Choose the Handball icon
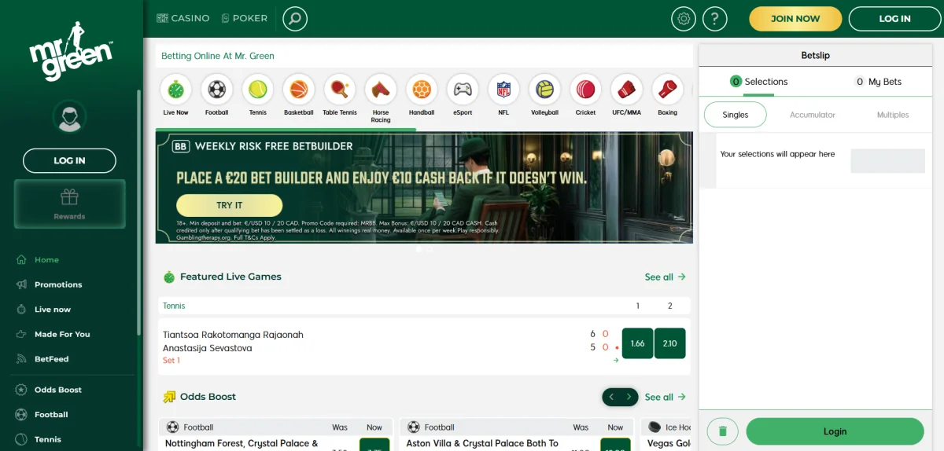Screen dimensions: 944x451 click(422, 90)
